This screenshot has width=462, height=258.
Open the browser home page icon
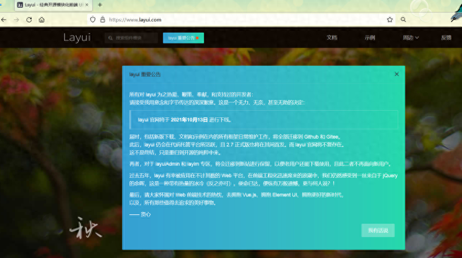[x=42, y=20]
